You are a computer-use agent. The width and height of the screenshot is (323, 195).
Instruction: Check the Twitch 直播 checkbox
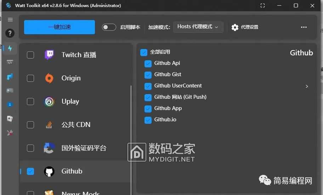(30, 55)
